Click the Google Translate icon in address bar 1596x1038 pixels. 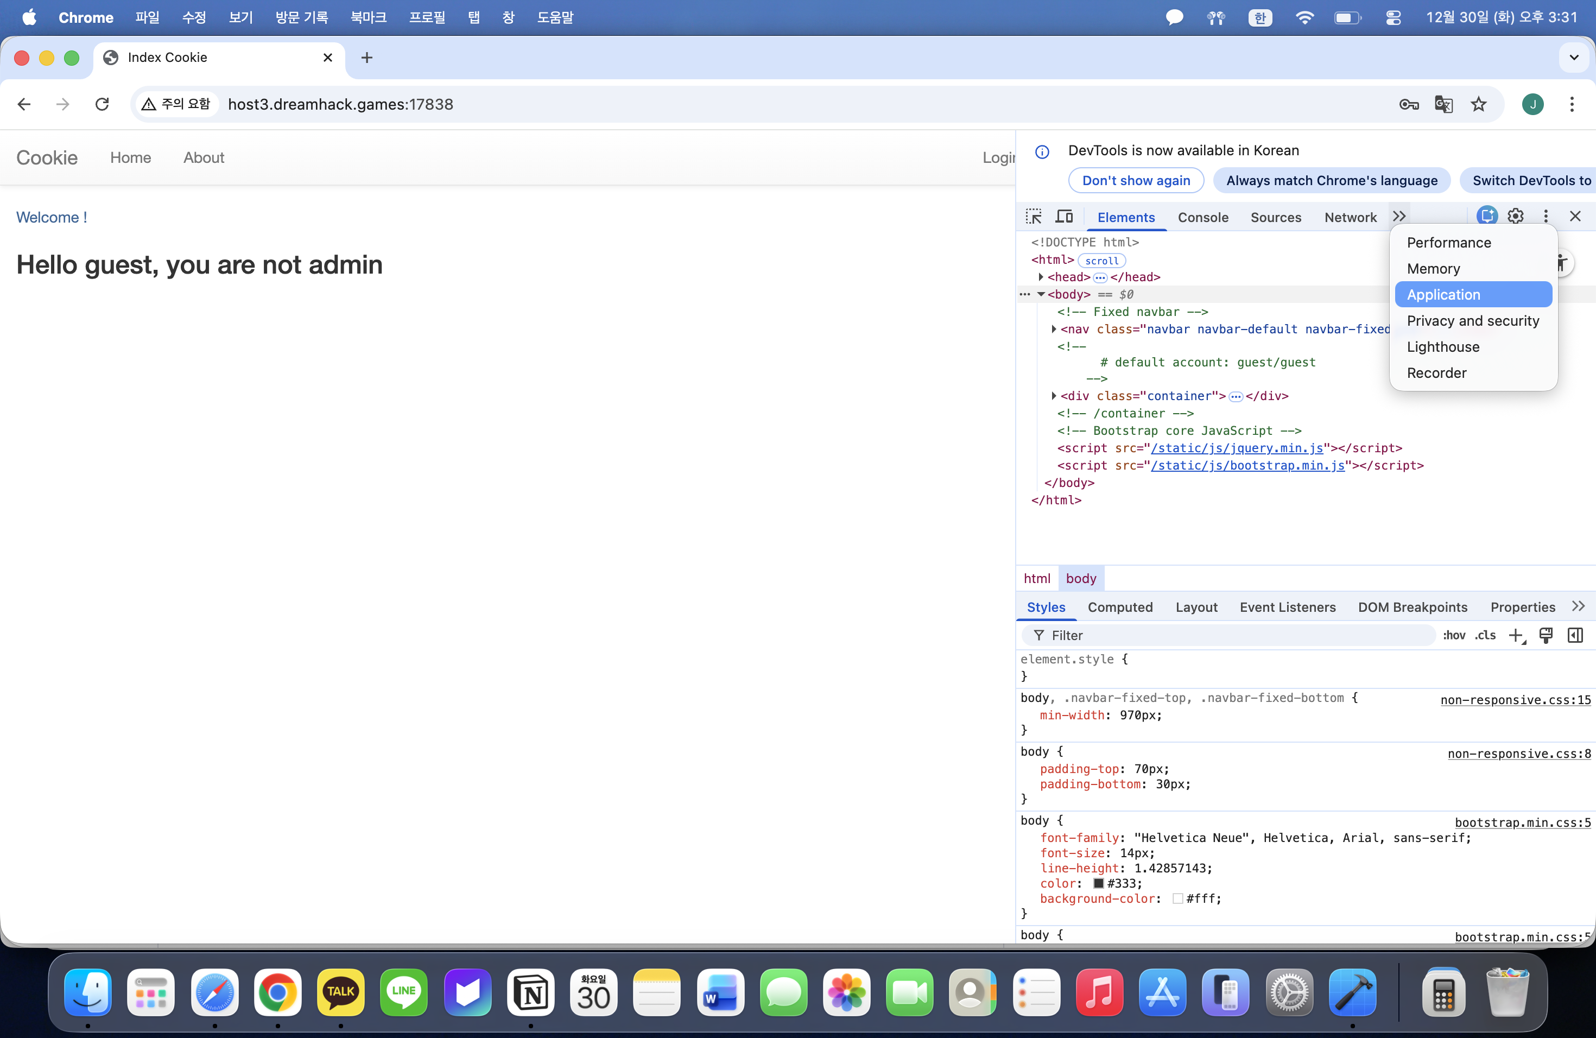[1443, 104]
